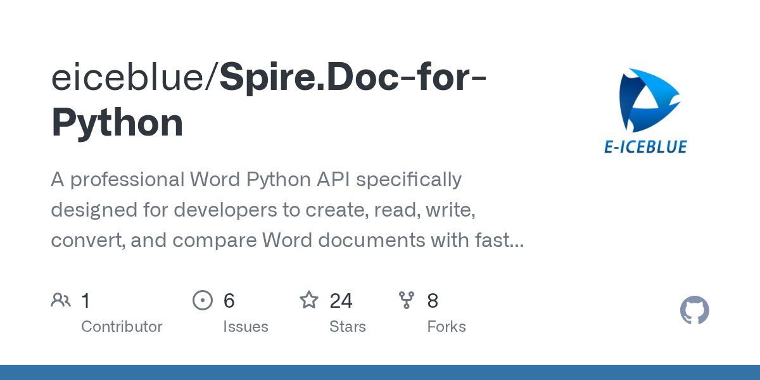Click the description 'A professional Word Python API'
The width and height of the screenshot is (760, 380).
pyautogui.click(x=287, y=210)
